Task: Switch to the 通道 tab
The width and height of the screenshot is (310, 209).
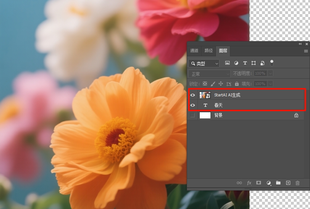Action: (194, 51)
